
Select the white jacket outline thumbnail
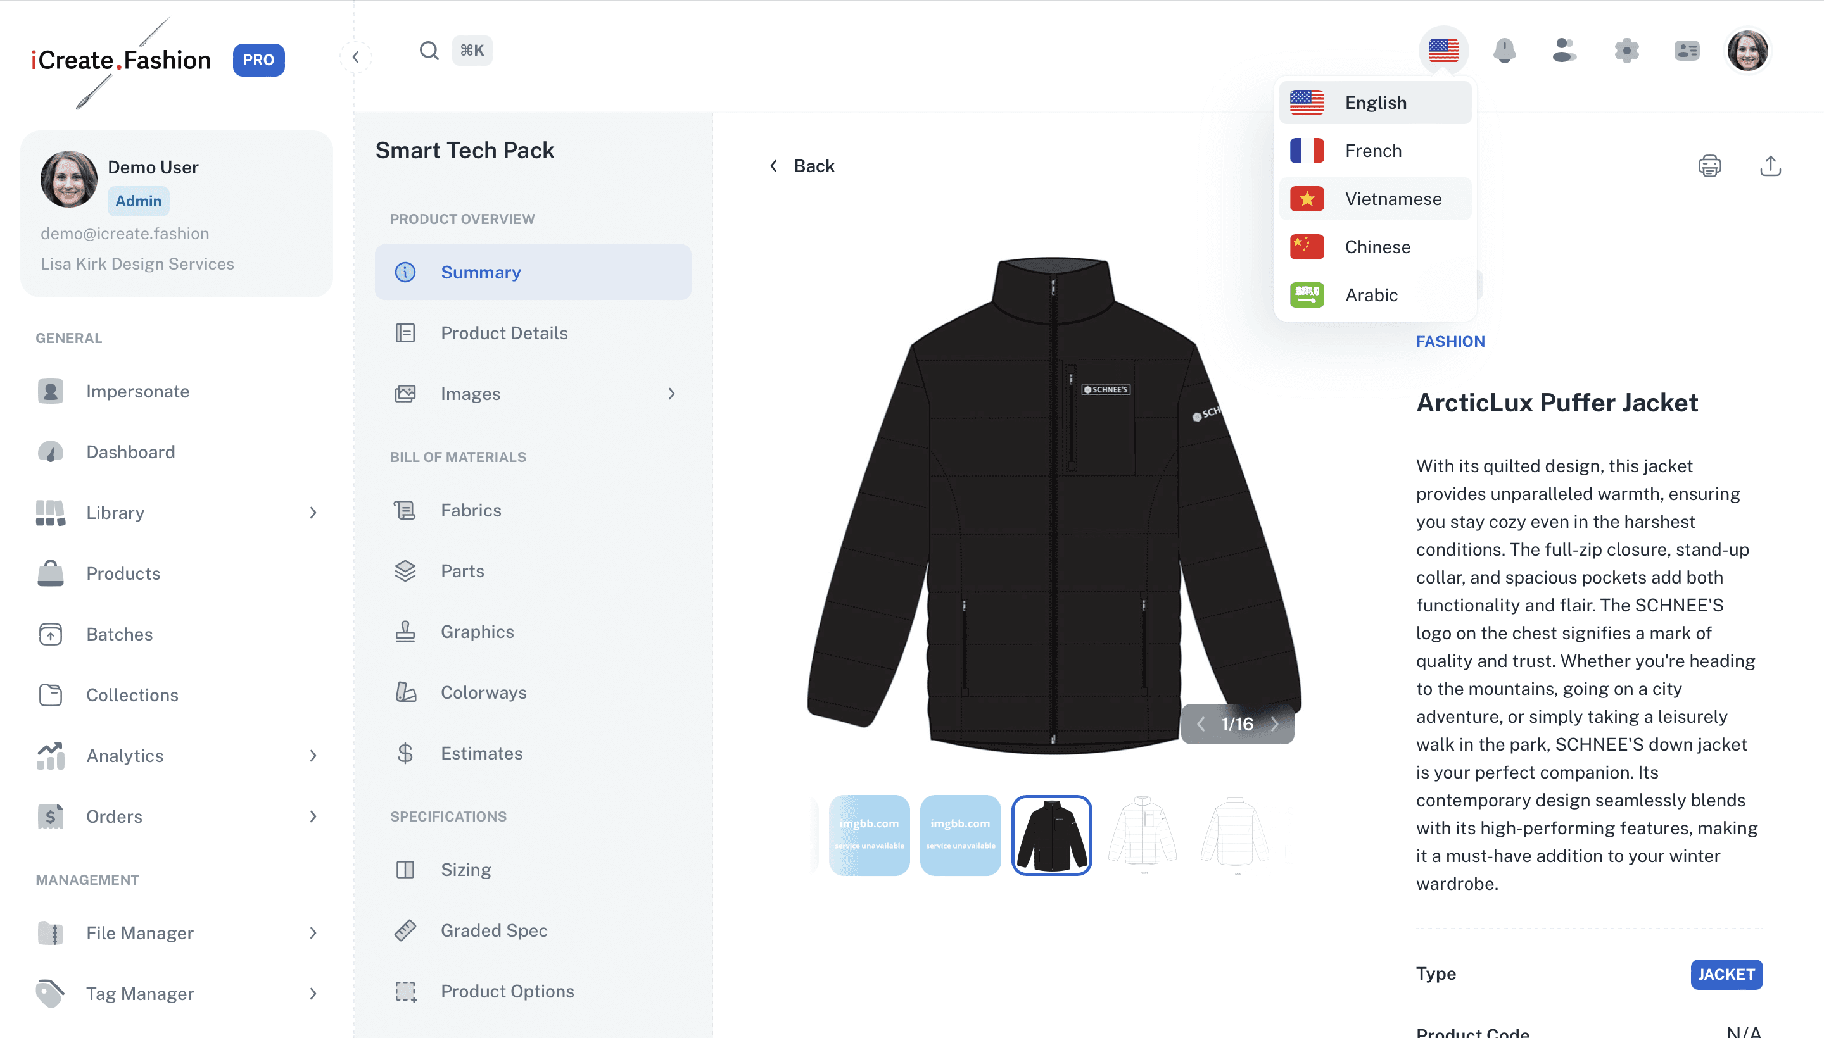tap(1143, 835)
